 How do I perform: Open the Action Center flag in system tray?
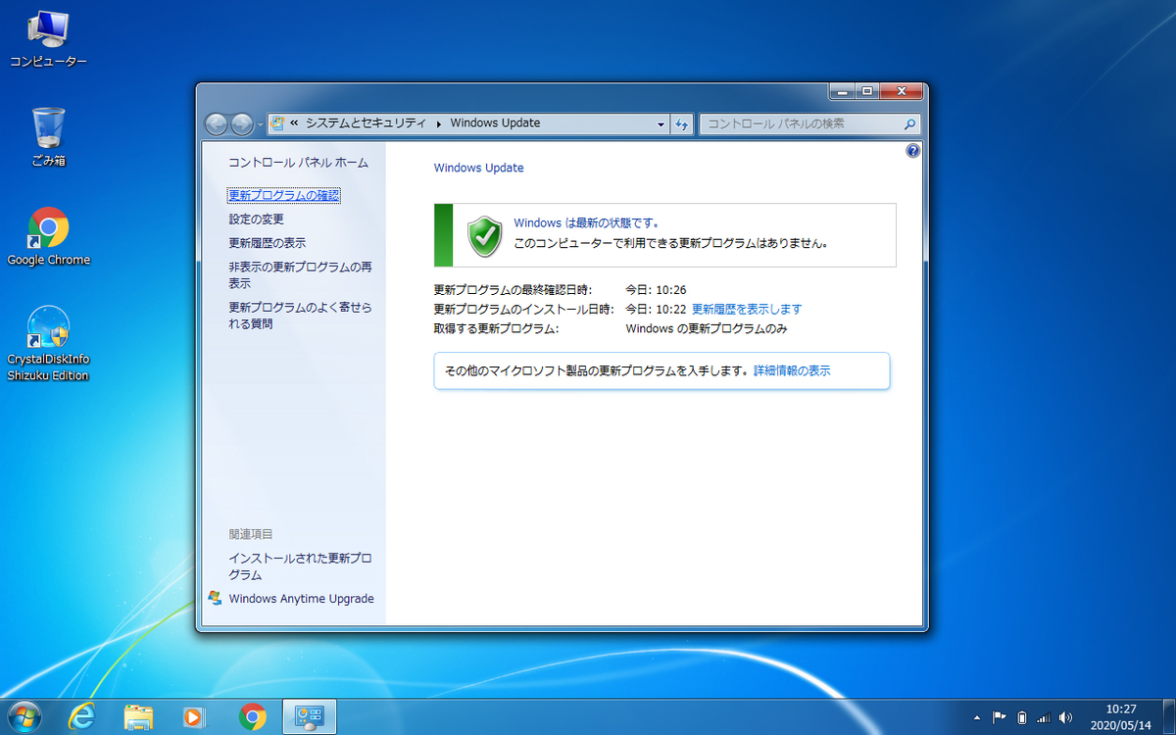pos(1001,716)
